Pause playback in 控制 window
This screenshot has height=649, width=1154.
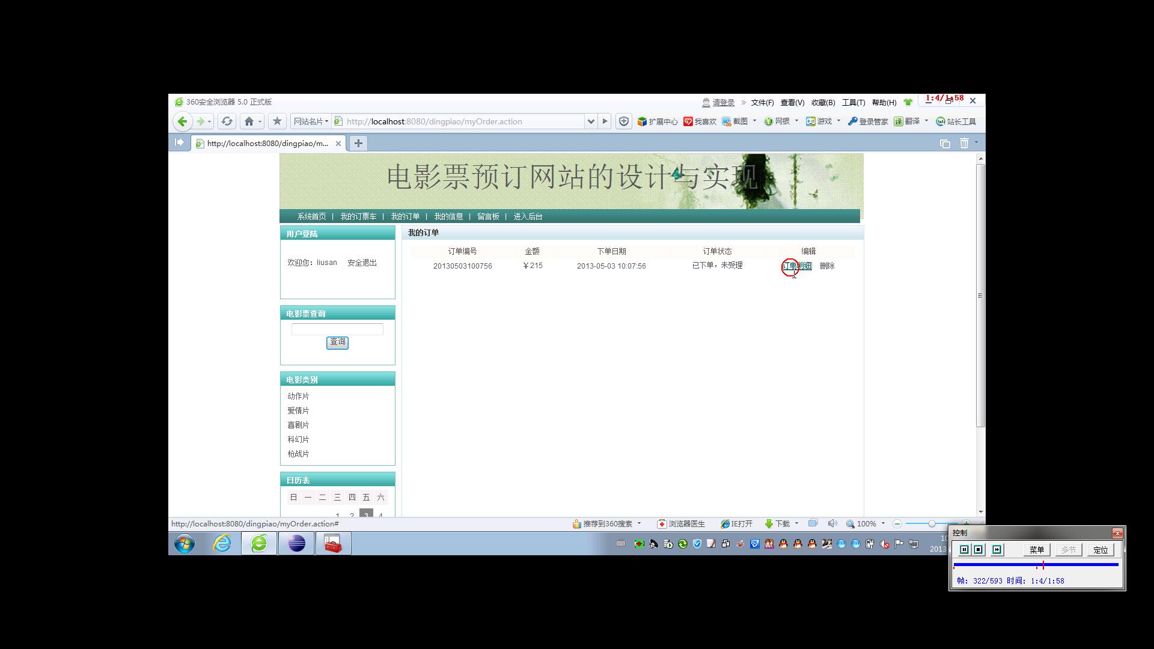pos(964,550)
